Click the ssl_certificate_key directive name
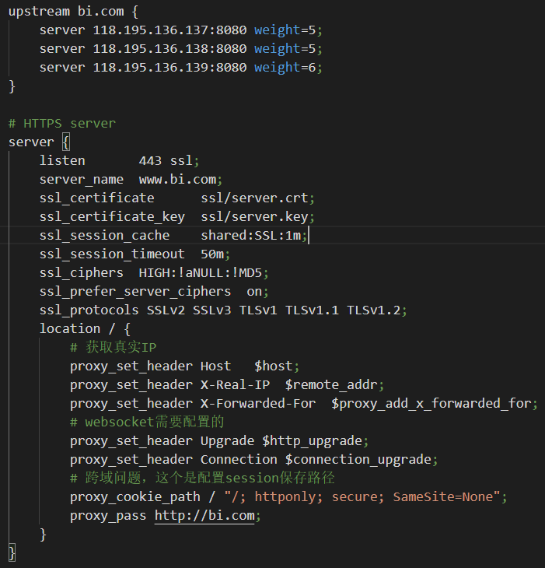Screen dimensions: 545x568 tap(112, 217)
